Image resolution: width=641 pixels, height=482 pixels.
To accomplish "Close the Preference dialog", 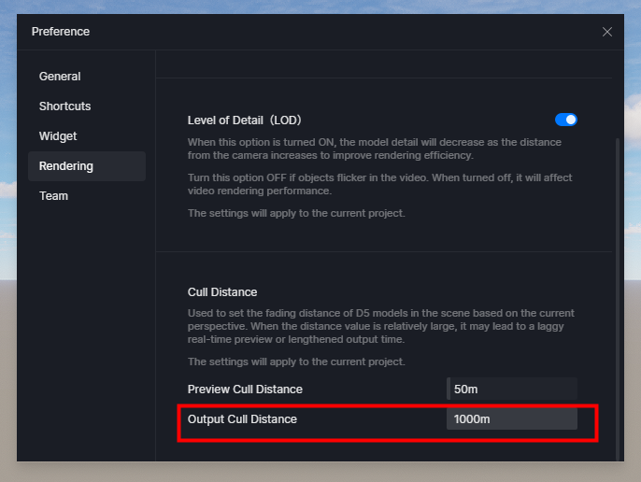I will 606,32.
